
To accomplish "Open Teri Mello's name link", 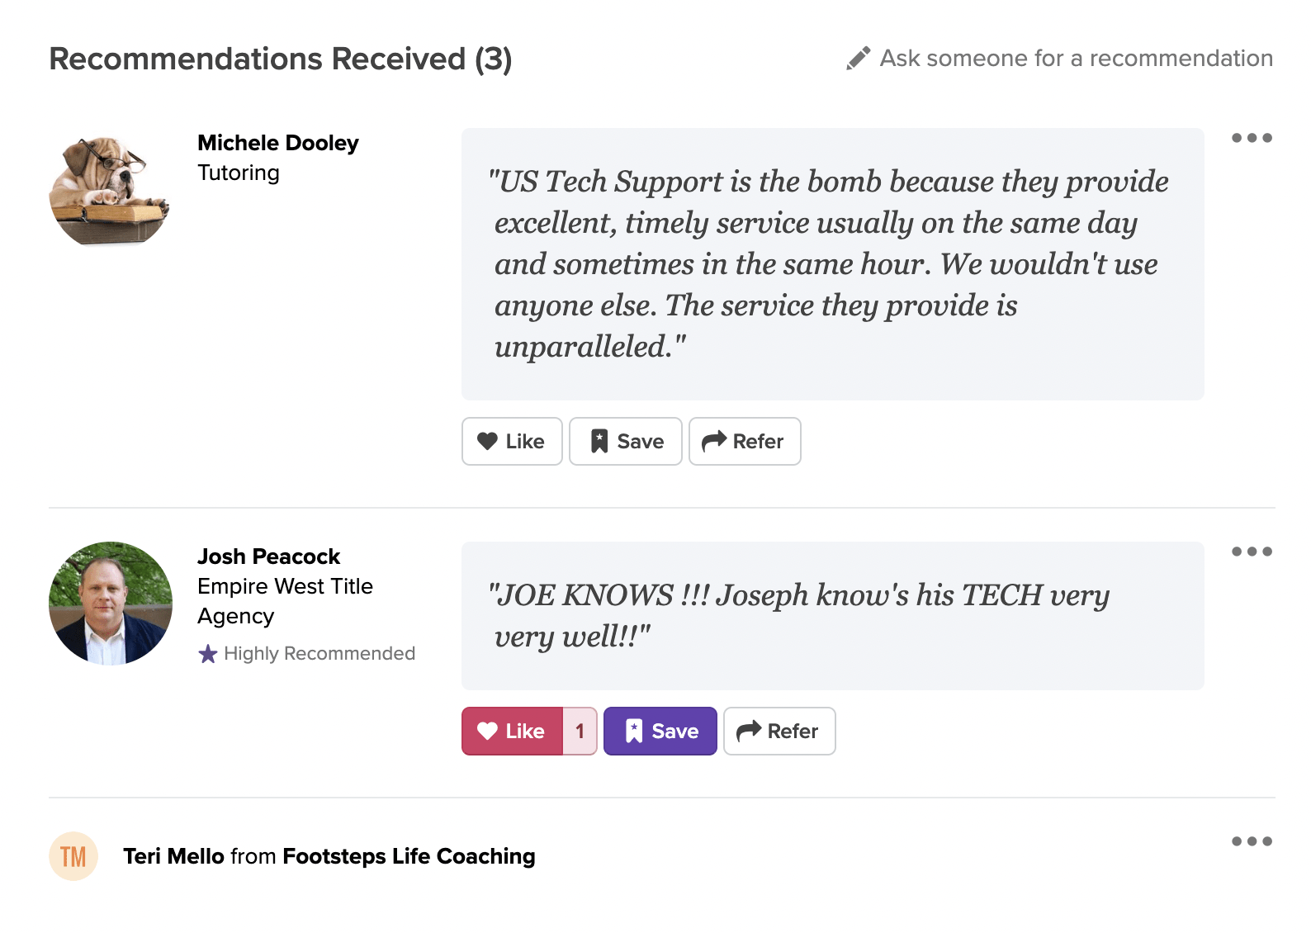I will 173,856.
